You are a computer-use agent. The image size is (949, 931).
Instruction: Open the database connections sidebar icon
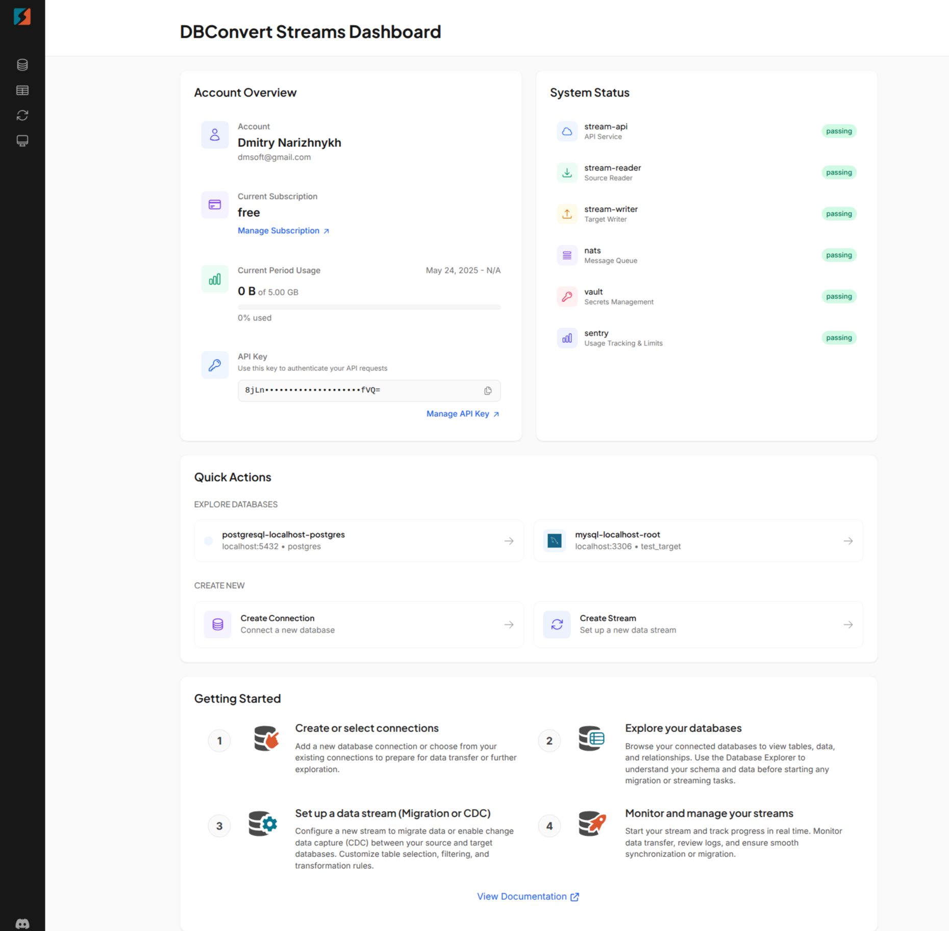(22, 65)
